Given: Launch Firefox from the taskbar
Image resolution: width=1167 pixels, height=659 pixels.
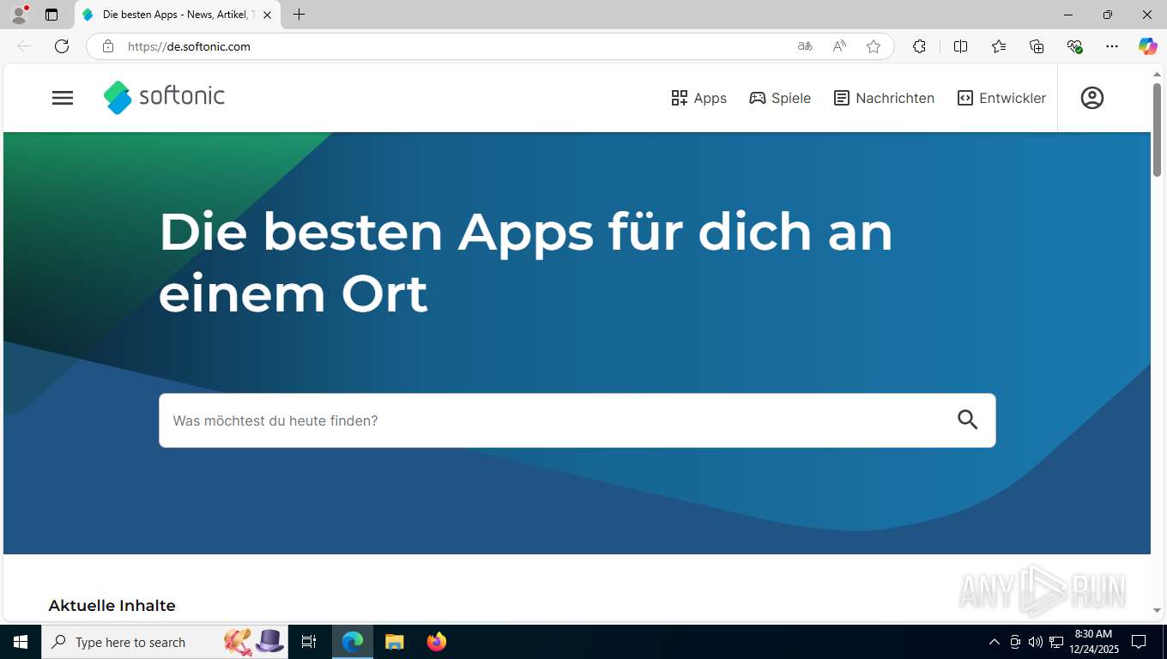Looking at the screenshot, I should pos(437,642).
